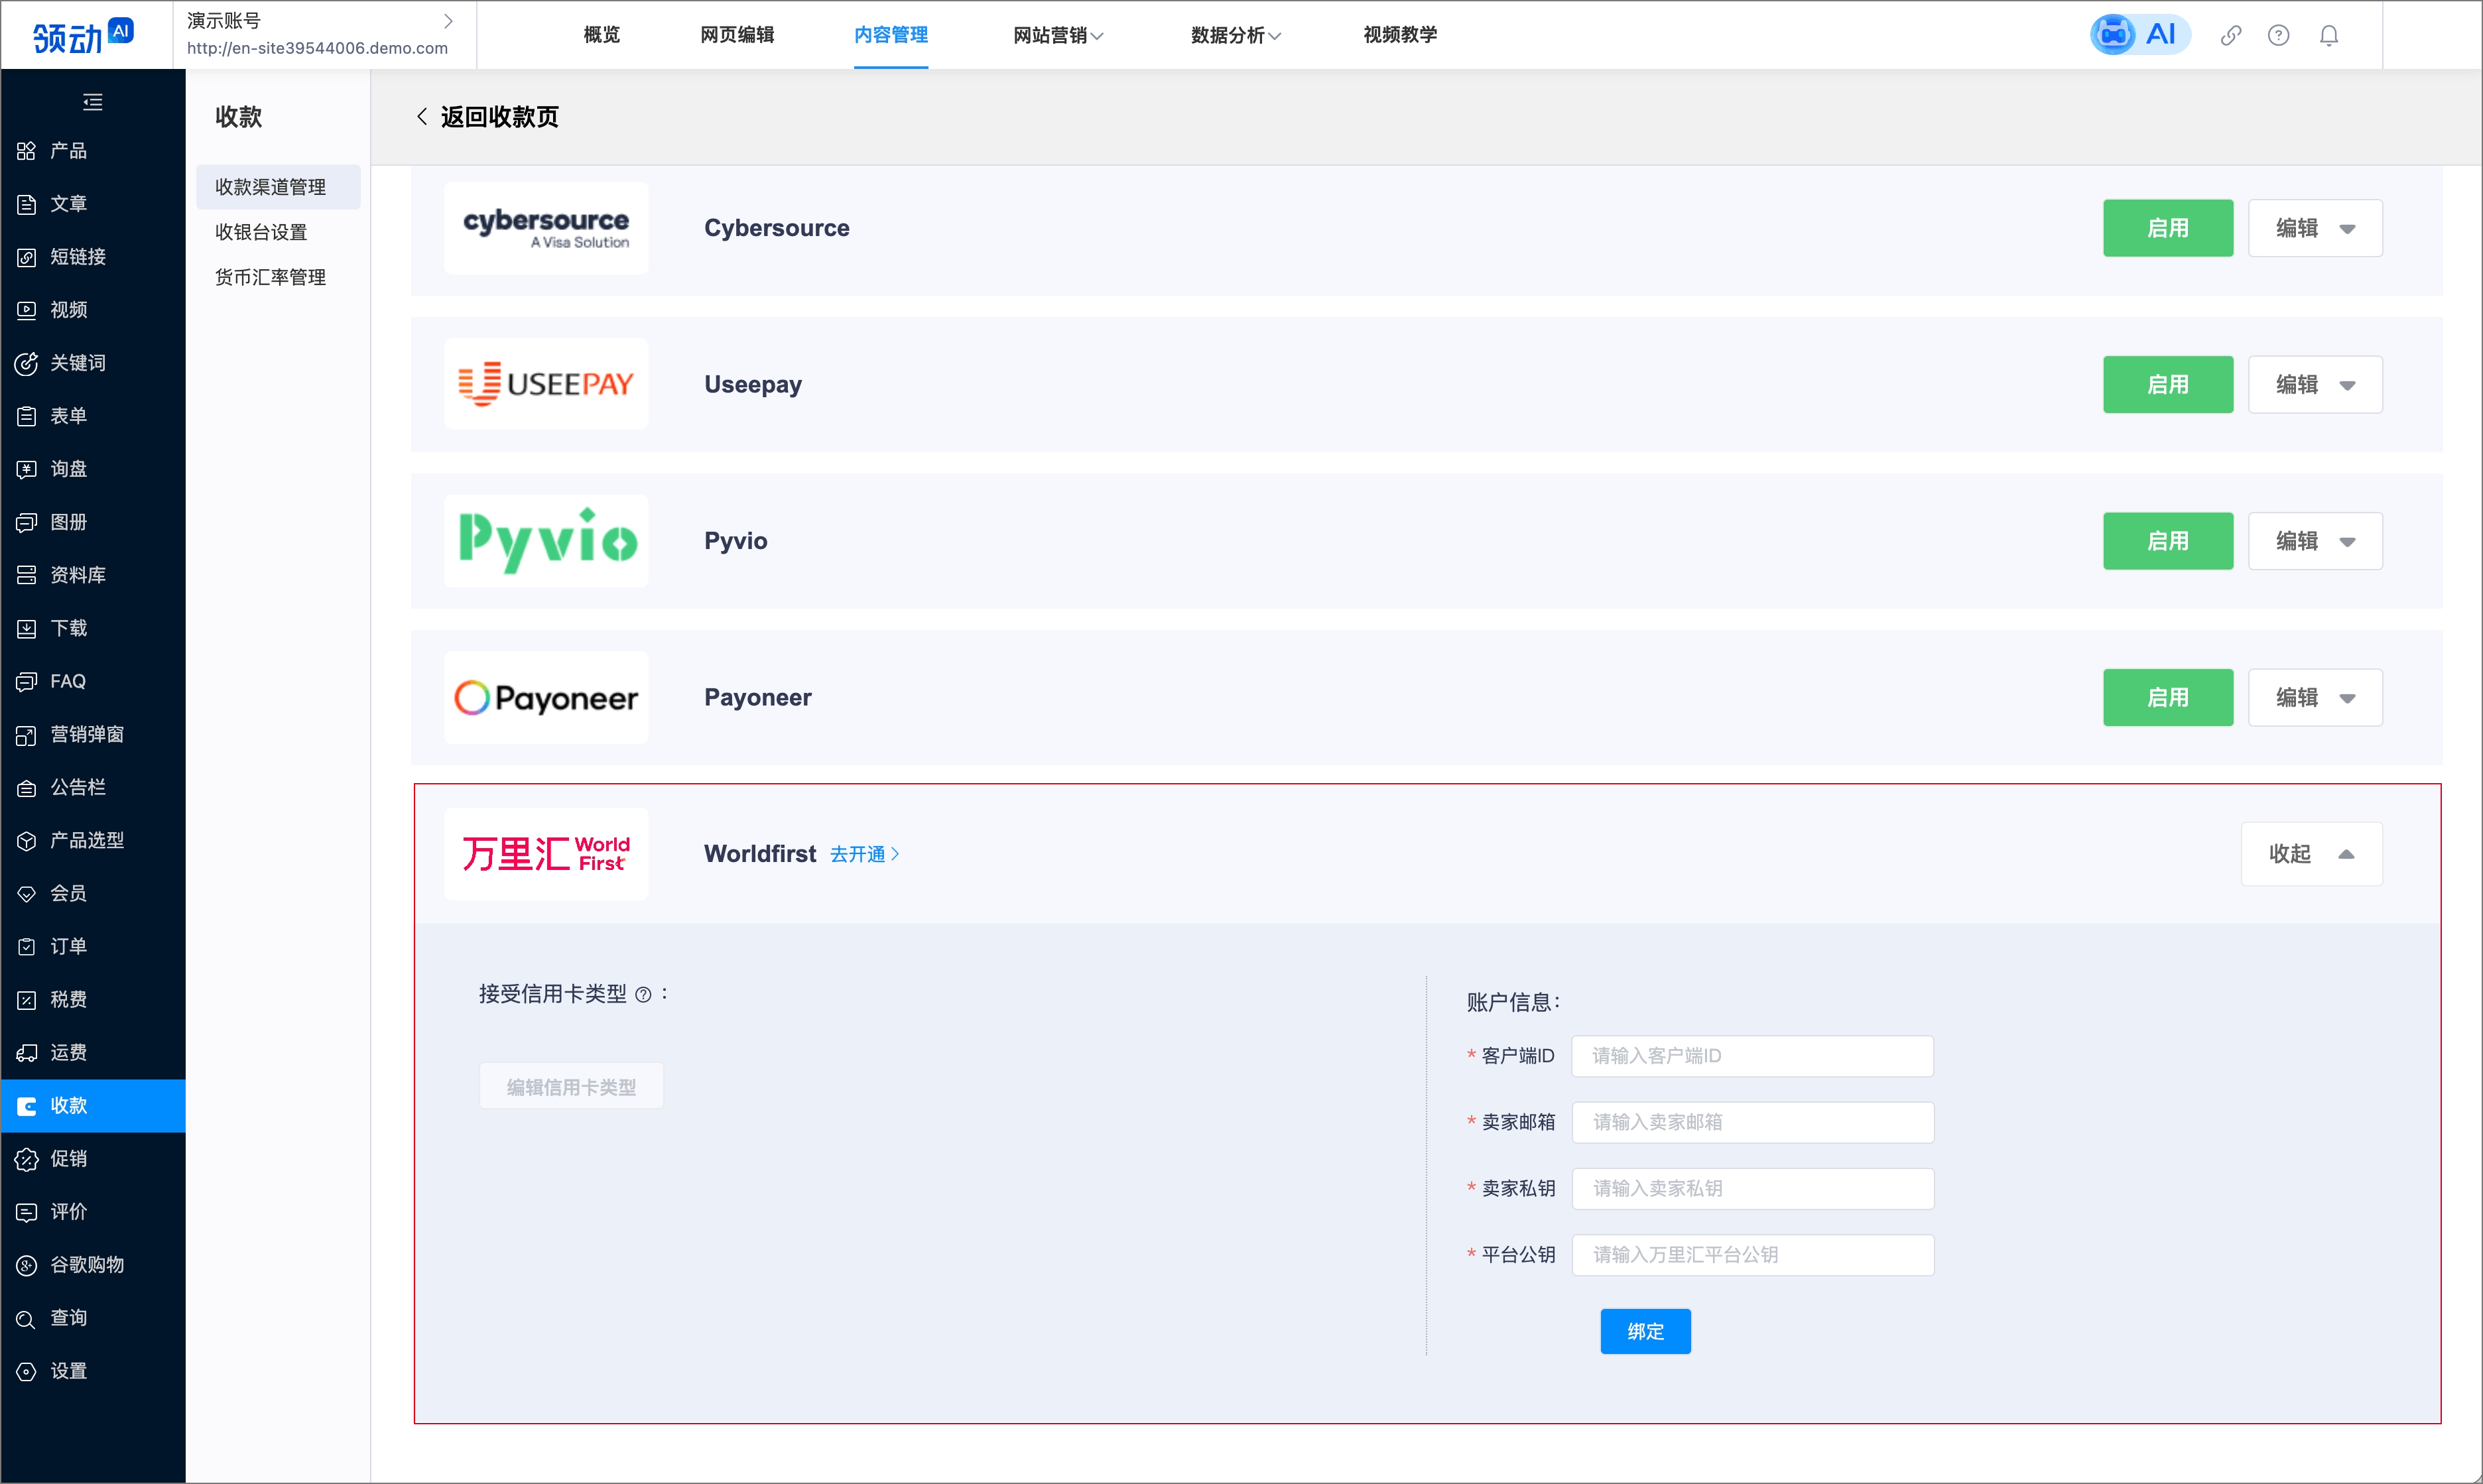This screenshot has width=2483, height=1484.
Task: Expand the Pyvio 编辑 dropdown
Action: pyautogui.click(x=2314, y=541)
